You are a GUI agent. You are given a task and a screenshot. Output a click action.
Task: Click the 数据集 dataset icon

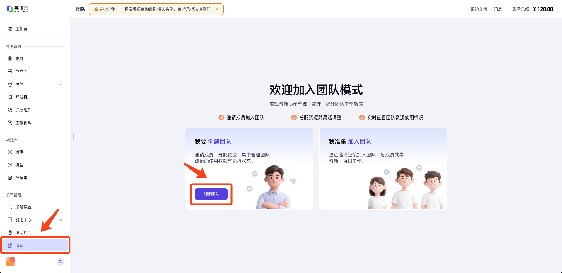[10, 178]
